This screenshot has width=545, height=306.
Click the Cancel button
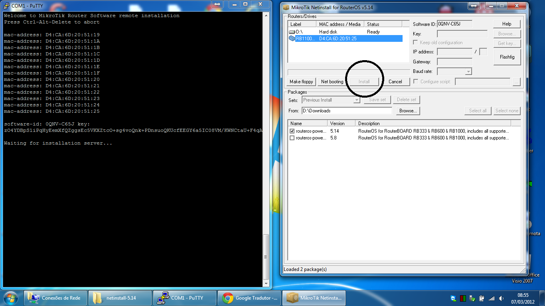[x=395, y=82]
